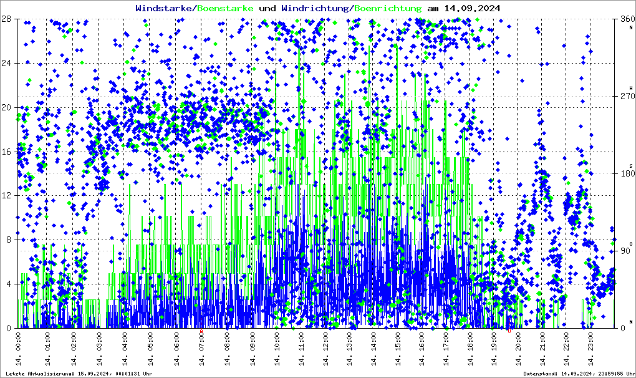Click the wind-strength axis value "4"
Viewport: 636px width, 378px height.
pos(8,284)
